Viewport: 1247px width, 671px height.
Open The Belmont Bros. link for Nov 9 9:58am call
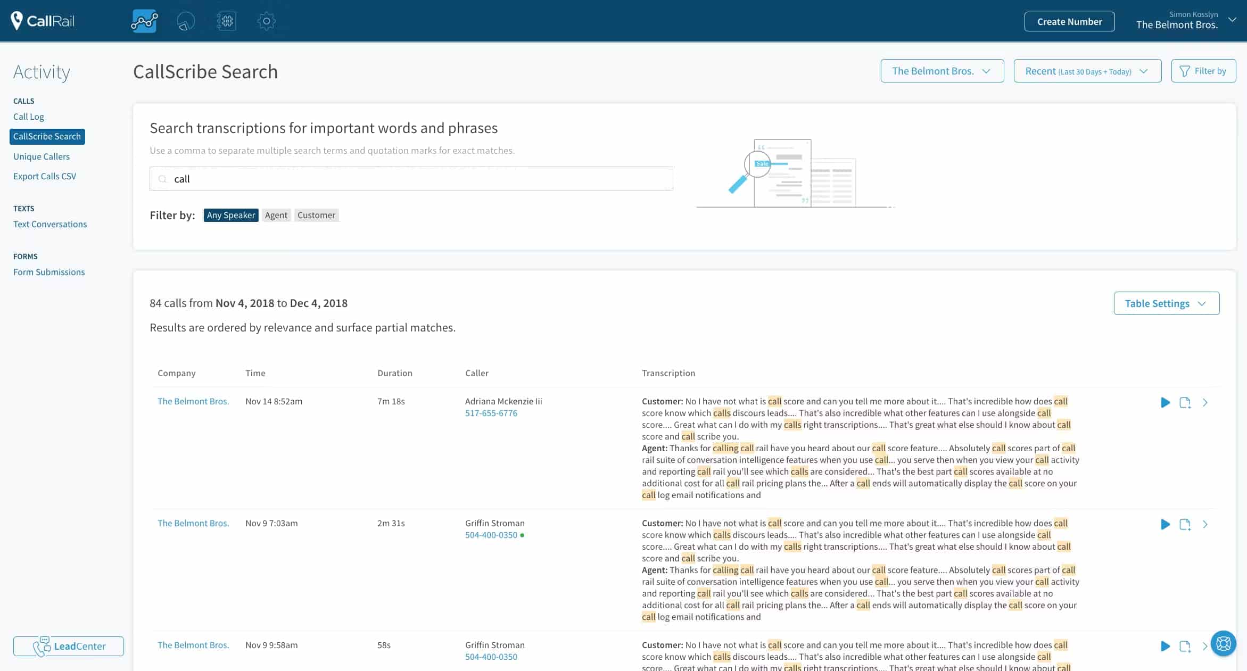click(x=193, y=645)
